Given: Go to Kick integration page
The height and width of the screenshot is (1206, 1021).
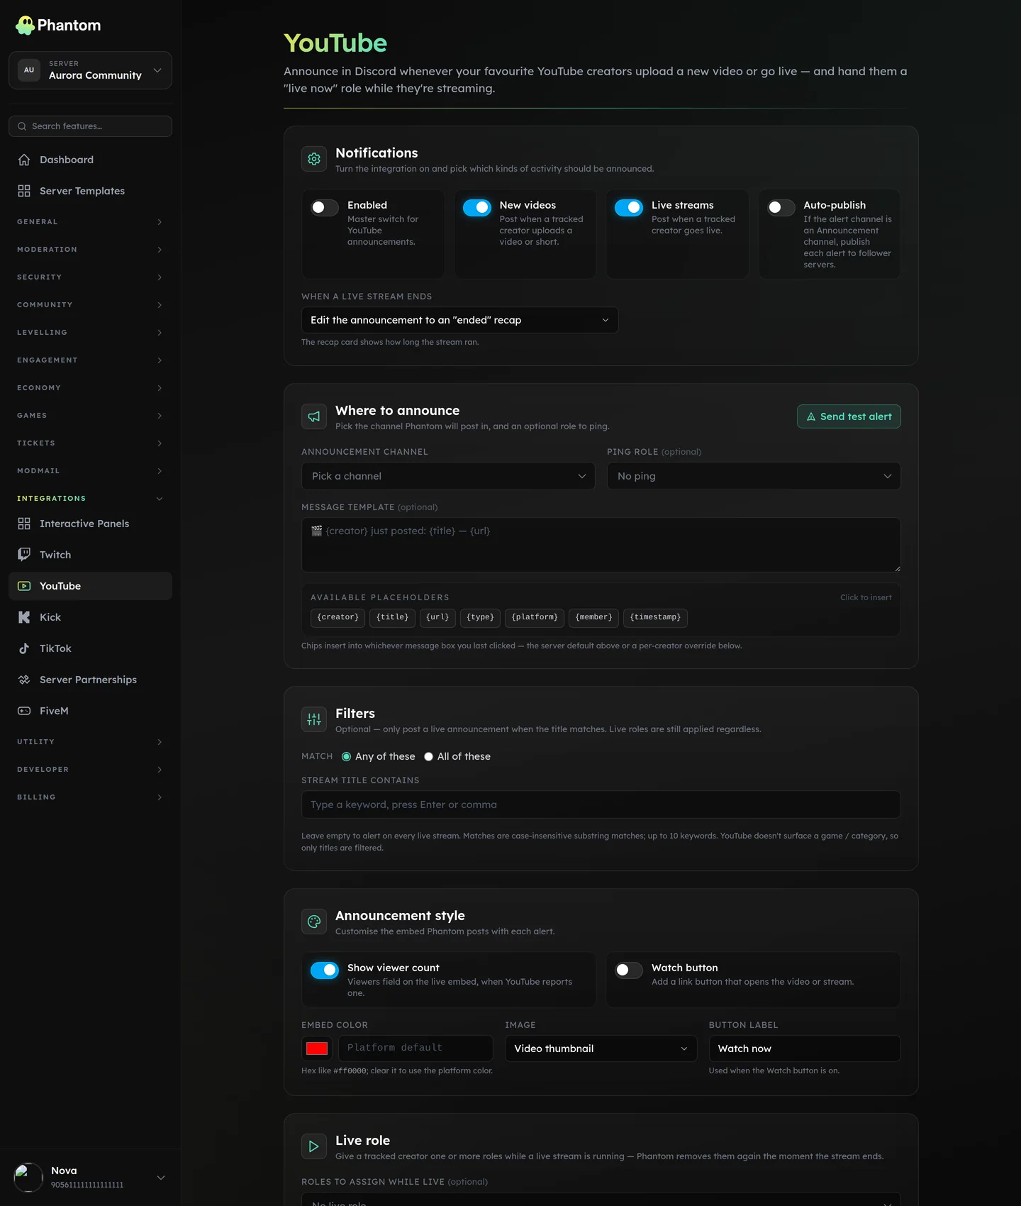Looking at the screenshot, I should click(90, 617).
